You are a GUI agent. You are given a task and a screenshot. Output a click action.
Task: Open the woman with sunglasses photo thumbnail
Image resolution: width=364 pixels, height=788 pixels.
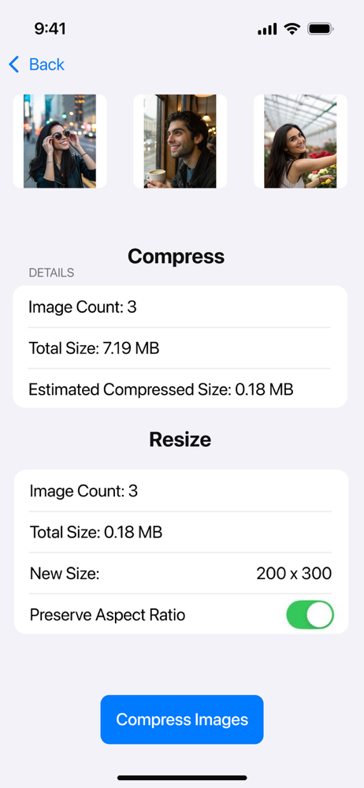[x=60, y=141]
